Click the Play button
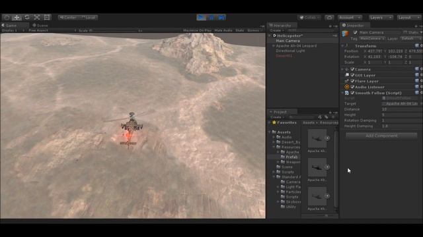423x237 pixels. [x=201, y=18]
